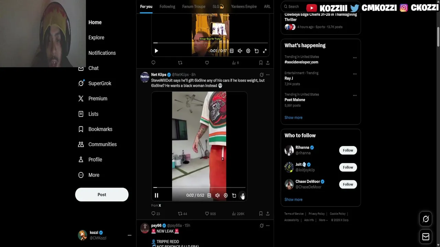Open account menu next to kozzi profile
This screenshot has height=247, width=440.
130,235
